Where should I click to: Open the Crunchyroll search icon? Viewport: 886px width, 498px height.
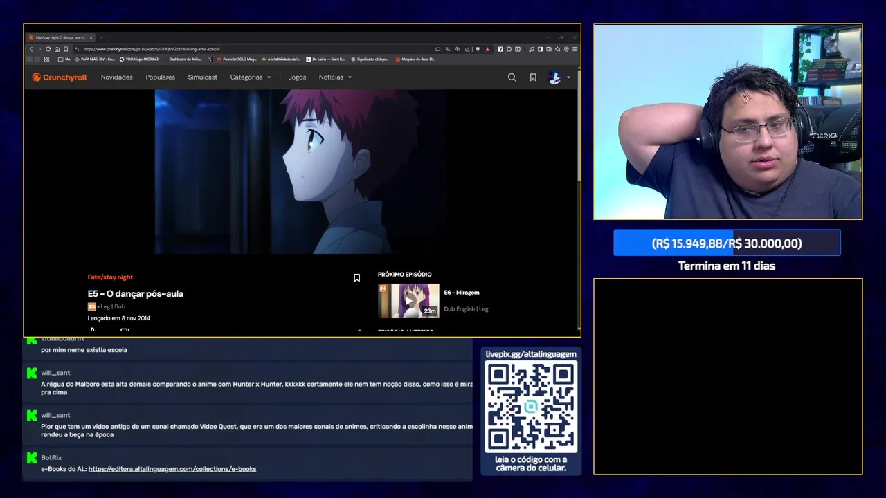[512, 77]
